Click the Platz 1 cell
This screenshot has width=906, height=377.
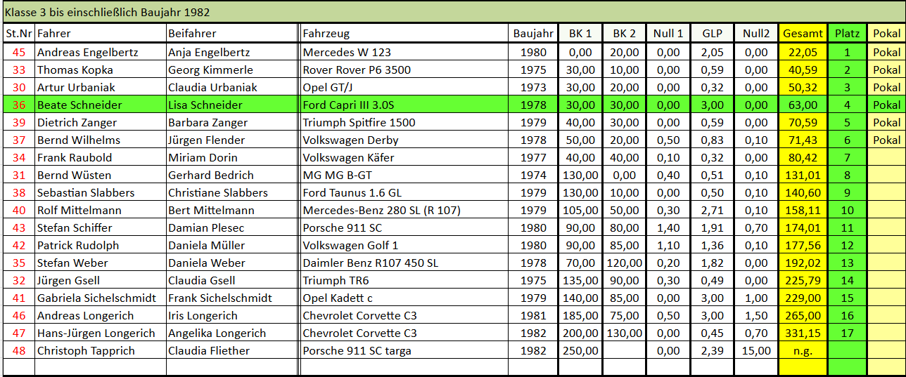(847, 52)
